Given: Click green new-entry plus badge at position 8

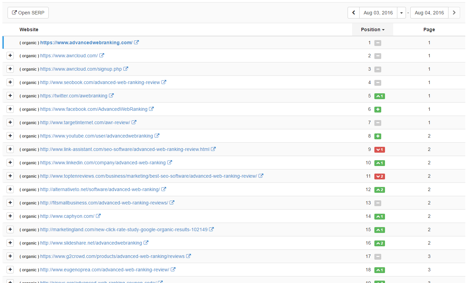Looking at the screenshot, I should coord(378,136).
